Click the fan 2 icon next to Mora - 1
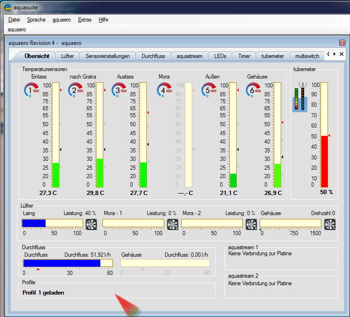 click(x=173, y=224)
